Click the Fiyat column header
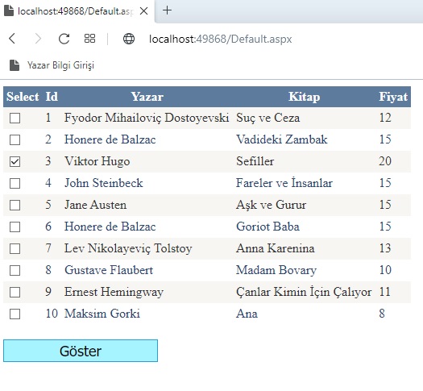Viewport: 423px width, 391px height. (393, 97)
